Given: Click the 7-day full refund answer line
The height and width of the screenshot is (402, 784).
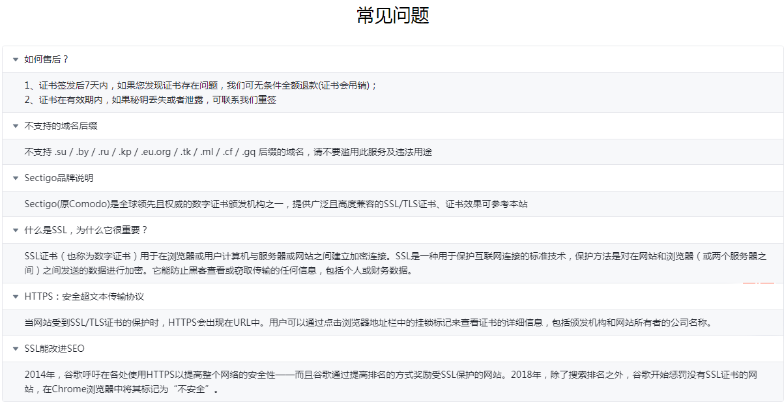Looking at the screenshot, I should pyautogui.click(x=201, y=85).
